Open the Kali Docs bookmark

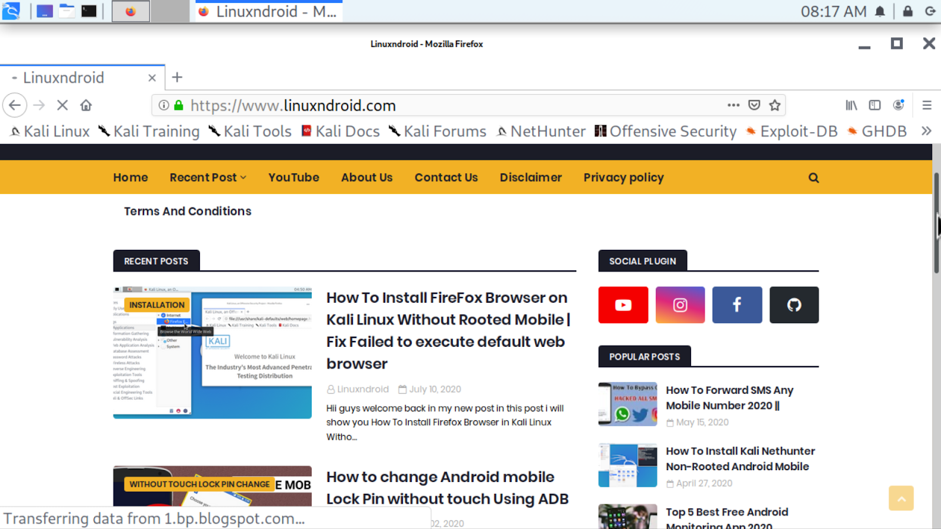(x=341, y=131)
